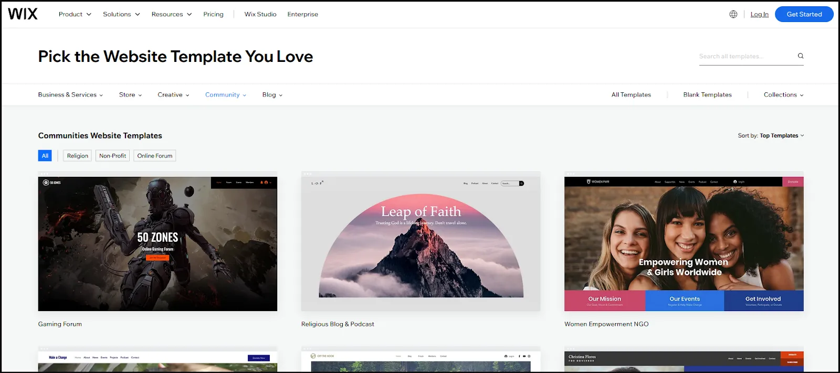
Task: Filter templates by Non-Profit
Action: [x=112, y=156]
